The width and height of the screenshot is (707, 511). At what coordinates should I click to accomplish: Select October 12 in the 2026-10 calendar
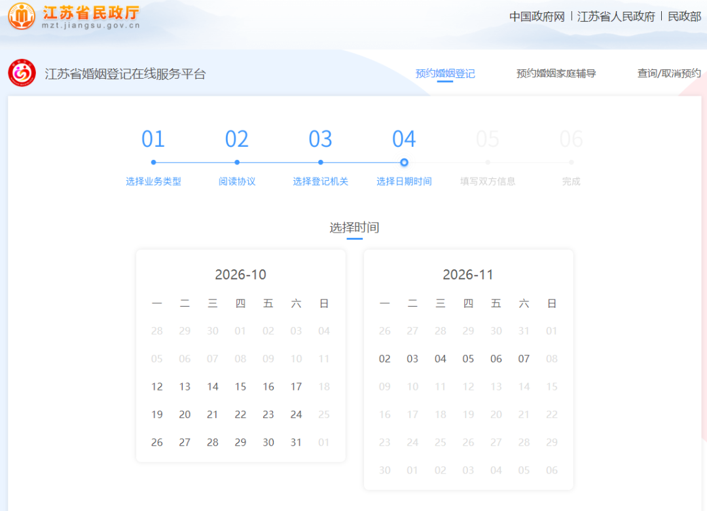pyautogui.click(x=157, y=387)
